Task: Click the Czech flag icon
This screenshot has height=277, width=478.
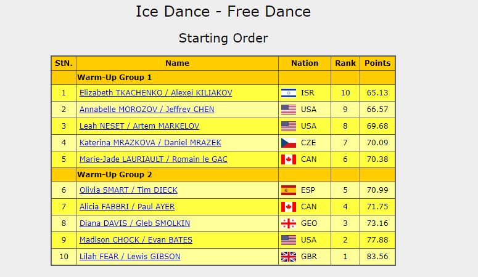Action: 288,143
